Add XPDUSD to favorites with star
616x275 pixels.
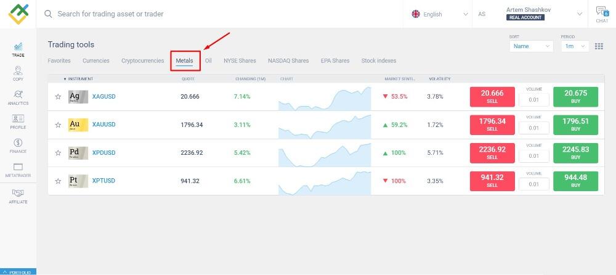tap(58, 153)
